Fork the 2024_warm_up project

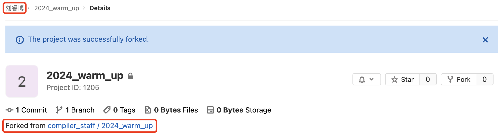pos(459,79)
